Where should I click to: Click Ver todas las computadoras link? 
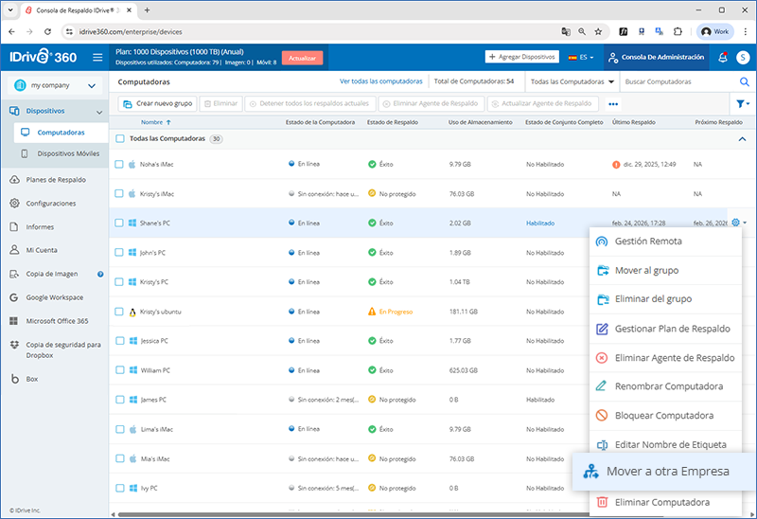click(380, 81)
